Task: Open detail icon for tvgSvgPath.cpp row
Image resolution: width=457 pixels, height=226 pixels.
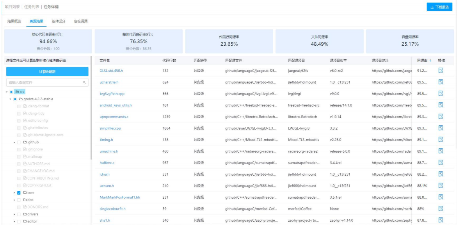Action: tap(441, 94)
